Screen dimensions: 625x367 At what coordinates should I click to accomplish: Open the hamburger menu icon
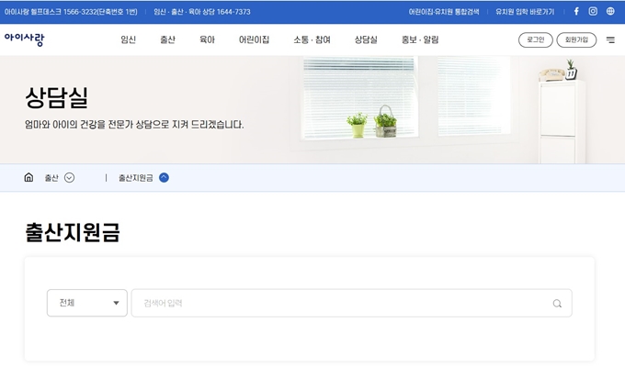610,39
